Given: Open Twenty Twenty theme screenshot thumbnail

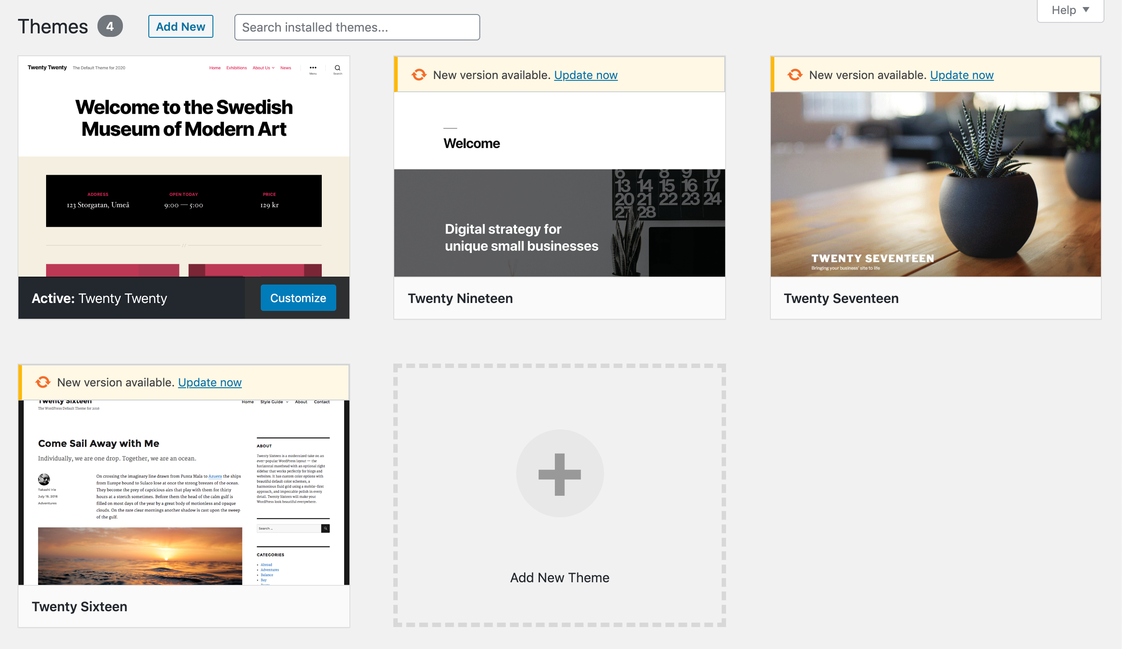Looking at the screenshot, I should click(184, 166).
